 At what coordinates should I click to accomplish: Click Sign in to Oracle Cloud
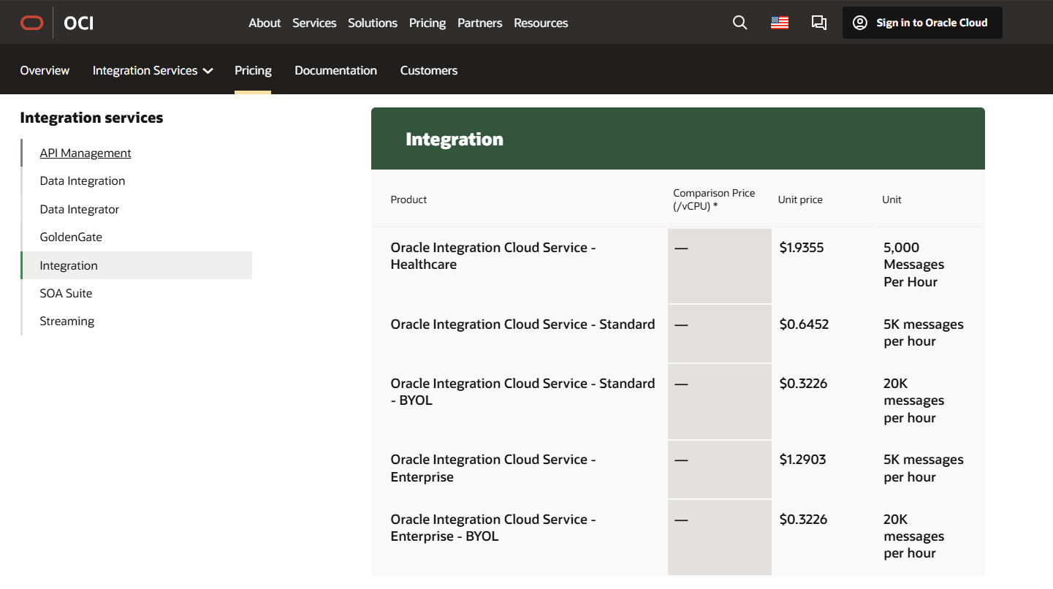tap(921, 23)
